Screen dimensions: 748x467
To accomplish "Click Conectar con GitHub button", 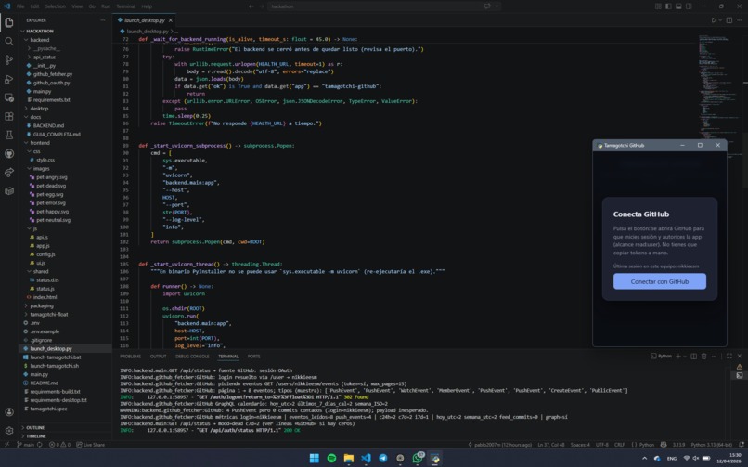I will (660, 281).
